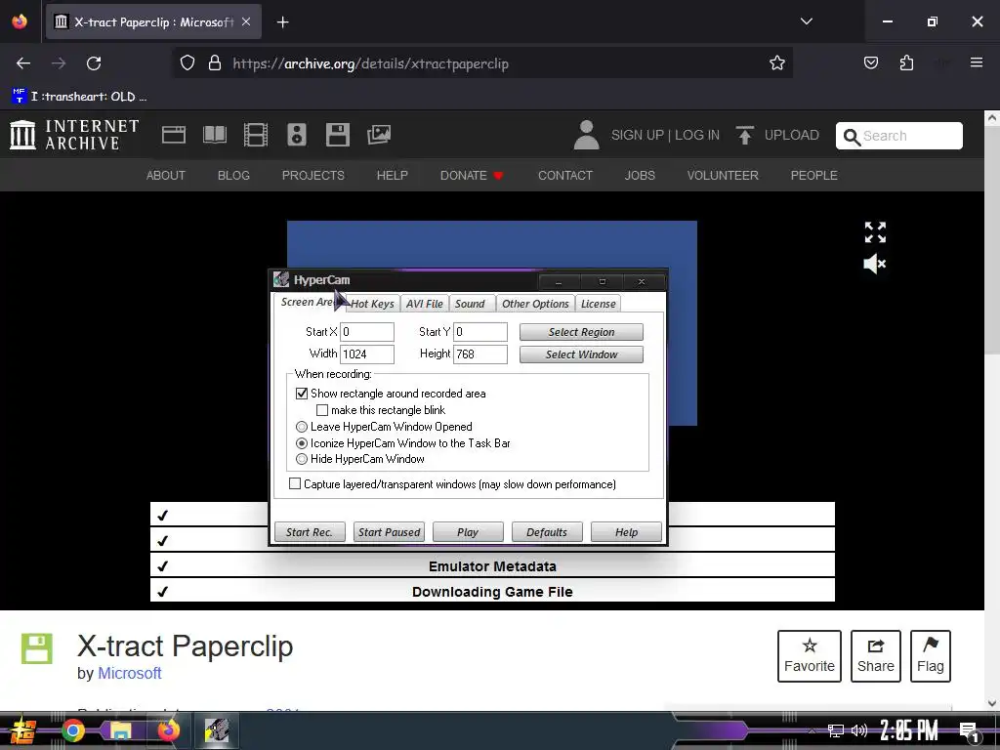Open the Video film-strip icon

click(256, 135)
